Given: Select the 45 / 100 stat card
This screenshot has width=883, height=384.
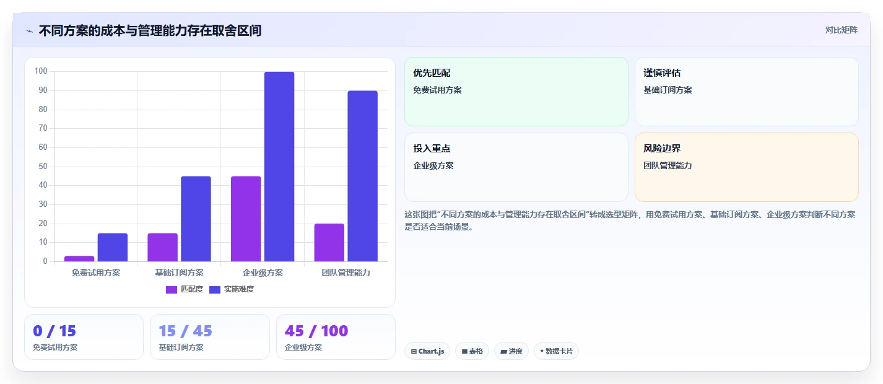Looking at the screenshot, I should tap(336, 337).
